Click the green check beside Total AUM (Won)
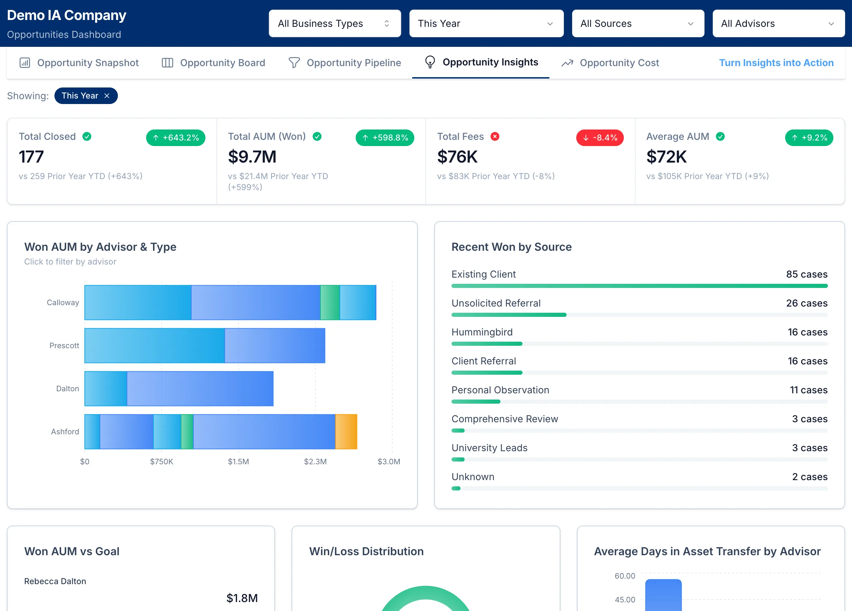The image size is (852, 611). 317,136
